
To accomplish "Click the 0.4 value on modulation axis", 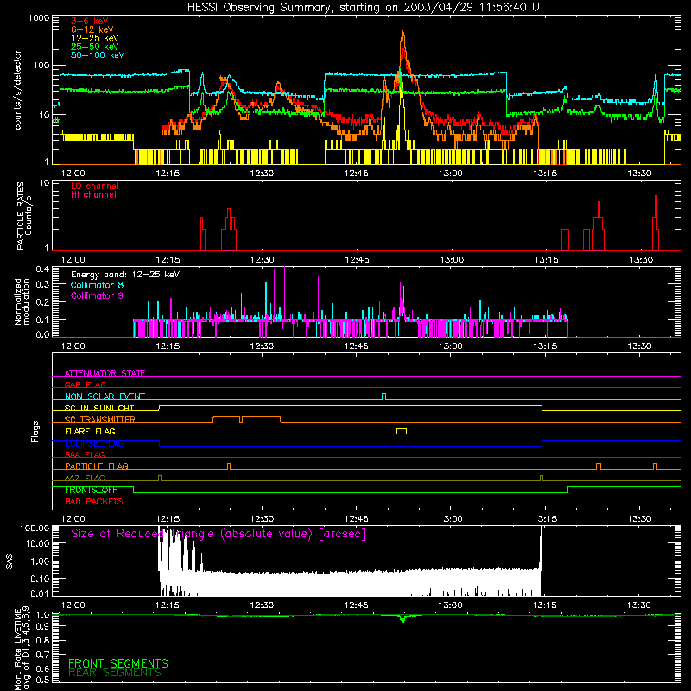I will 42,269.
